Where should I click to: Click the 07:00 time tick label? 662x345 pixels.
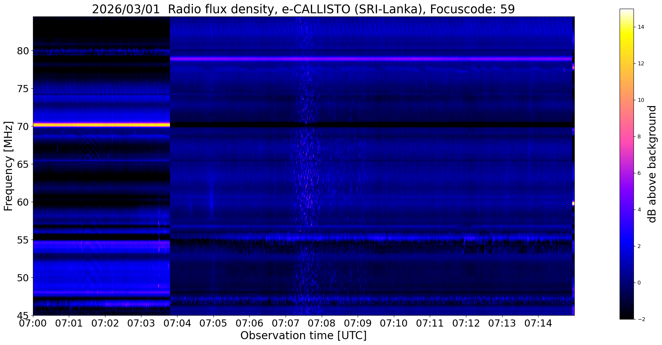33,323
